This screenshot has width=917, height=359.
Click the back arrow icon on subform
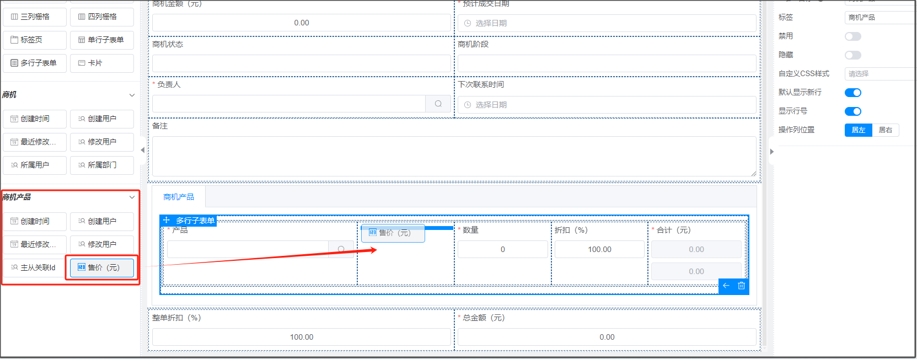tap(726, 286)
